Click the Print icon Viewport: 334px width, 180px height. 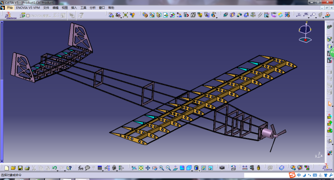27,168
